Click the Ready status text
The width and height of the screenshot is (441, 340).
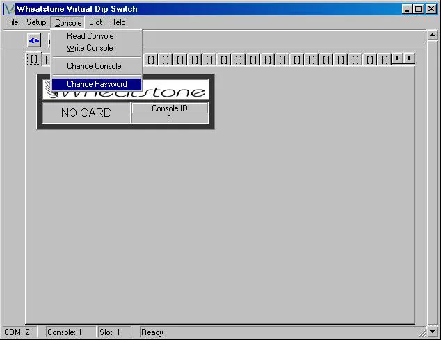point(152,332)
